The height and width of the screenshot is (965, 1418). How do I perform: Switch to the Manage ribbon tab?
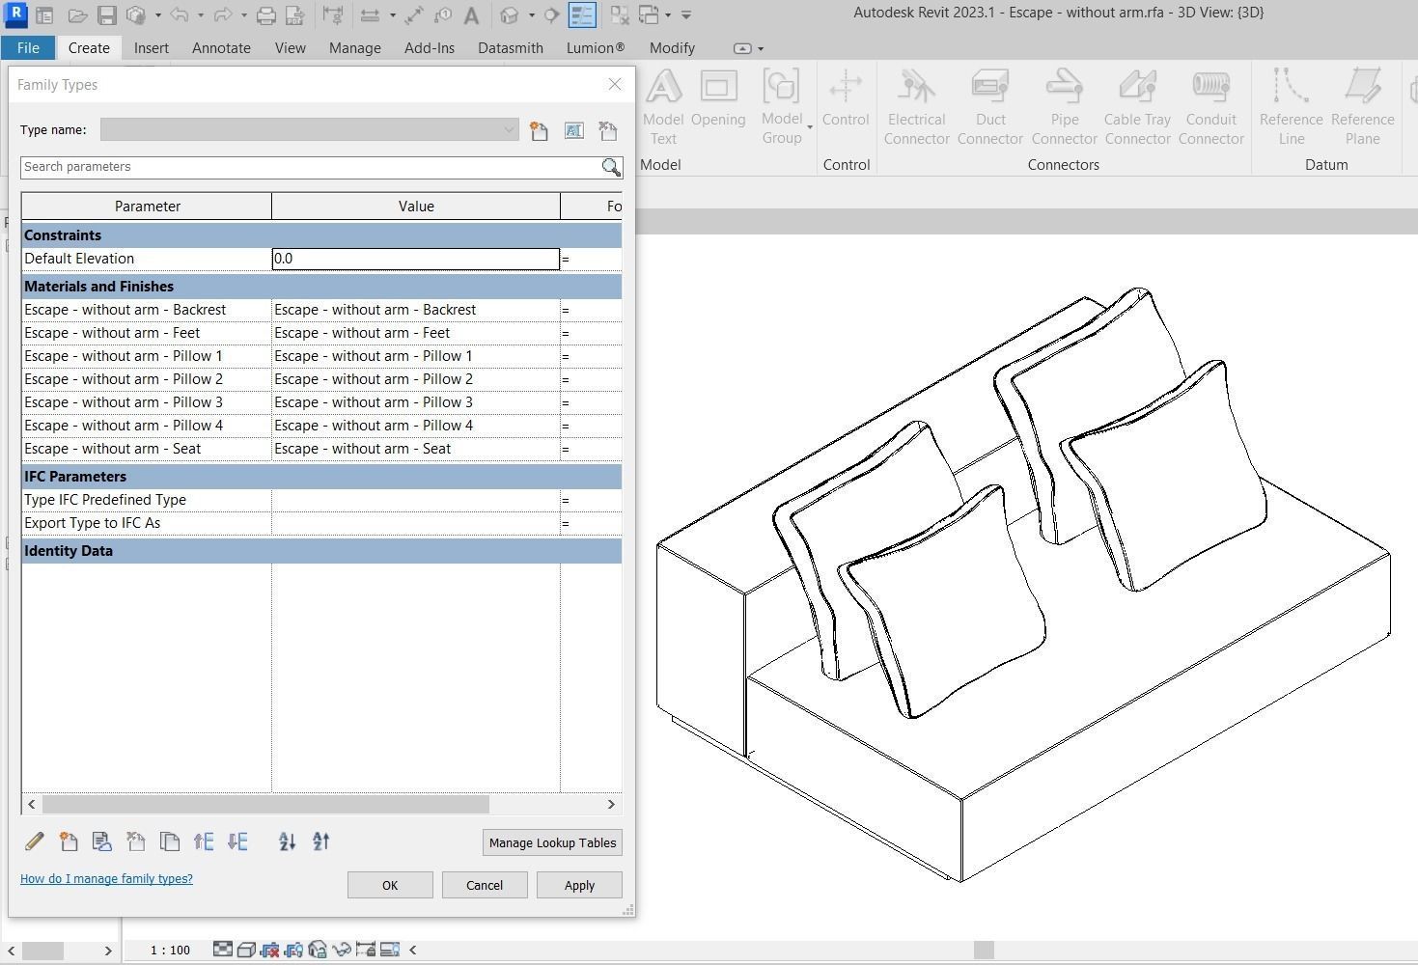click(x=354, y=47)
